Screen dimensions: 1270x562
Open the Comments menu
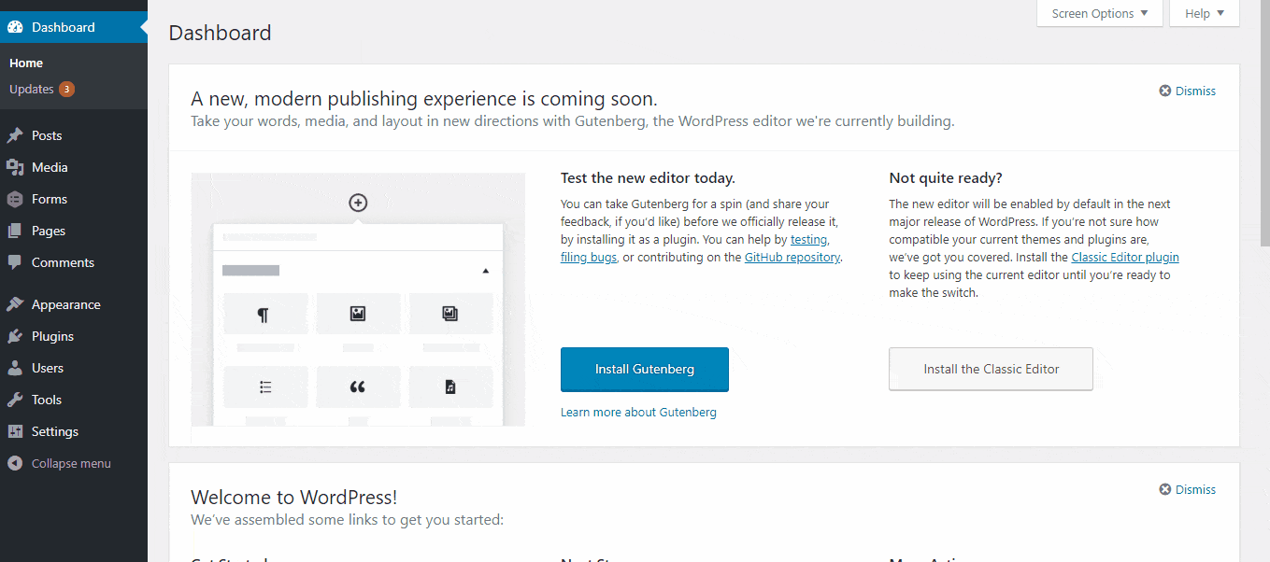pyautogui.click(x=74, y=262)
